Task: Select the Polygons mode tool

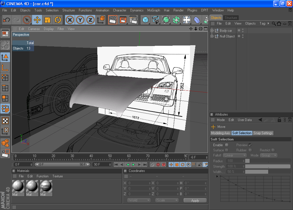Action: click(x=5, y=98)
